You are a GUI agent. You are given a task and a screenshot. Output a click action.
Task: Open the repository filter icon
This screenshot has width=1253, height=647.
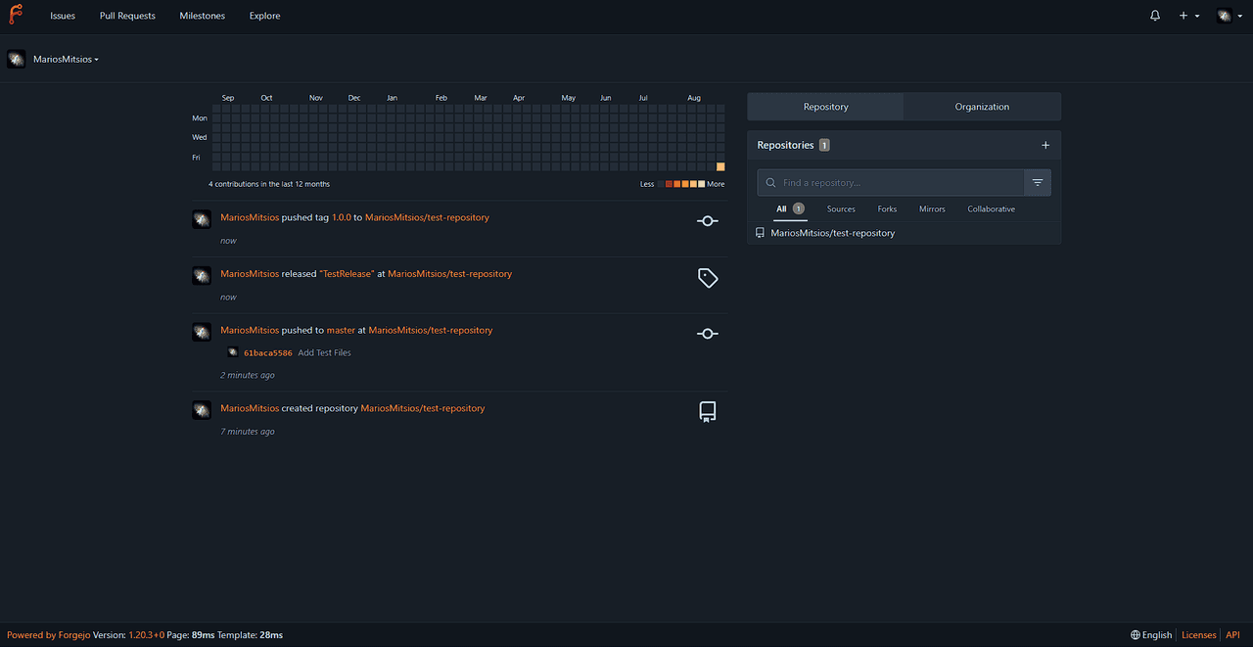click(x=1038, y=183)
